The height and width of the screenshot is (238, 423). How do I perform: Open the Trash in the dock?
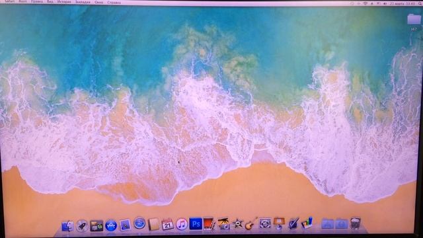(x=356, y=223)
